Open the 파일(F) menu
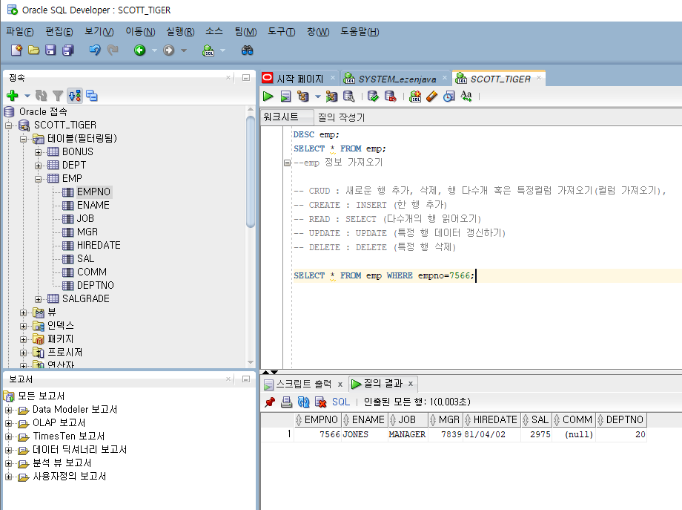The width and height of the screenshot is (682, 510). tap(19, 32)
